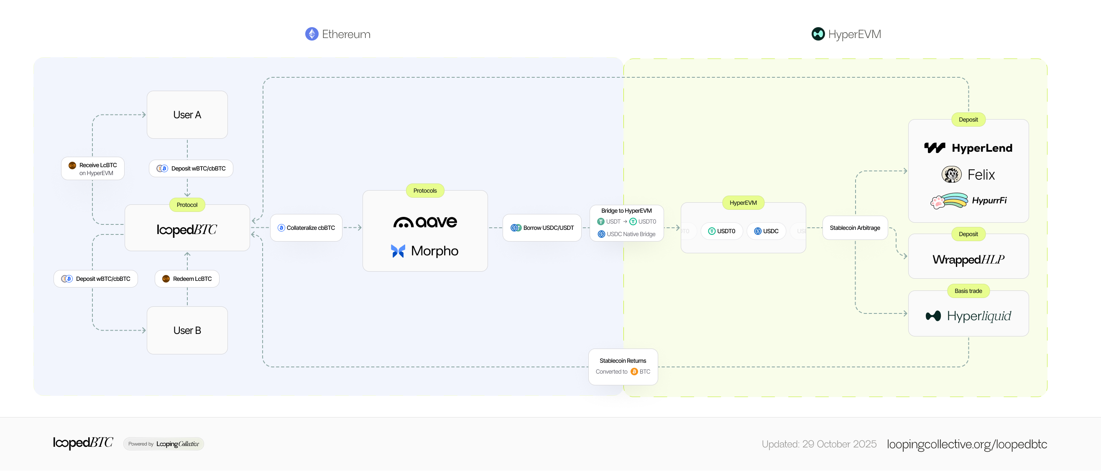Click the loopedBTC protocol box
This screenshot has width=1101, height=471.
click(187, 228)
